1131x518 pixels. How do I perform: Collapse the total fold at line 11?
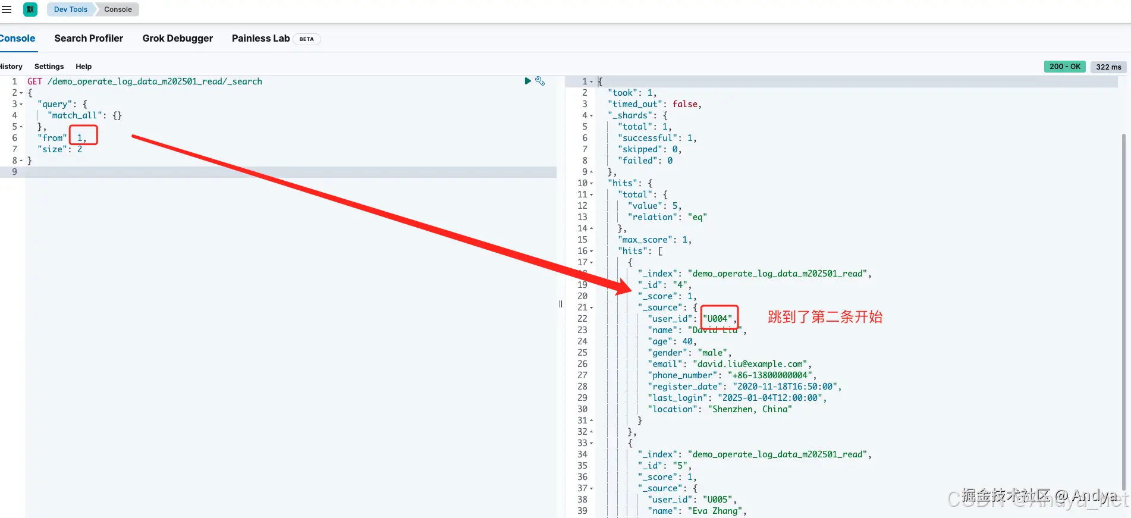(591, 194)
